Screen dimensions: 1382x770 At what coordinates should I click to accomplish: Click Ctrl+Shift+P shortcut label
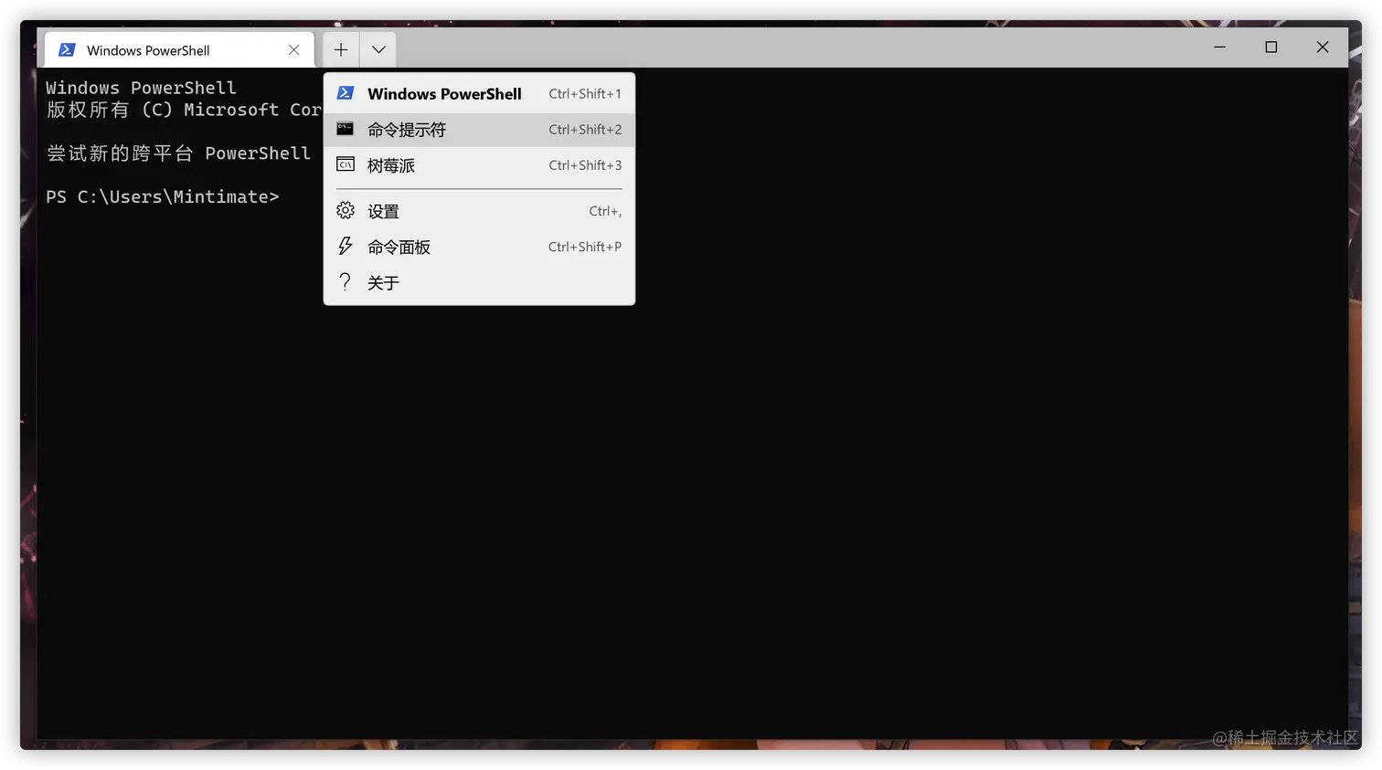coord(585,247)
